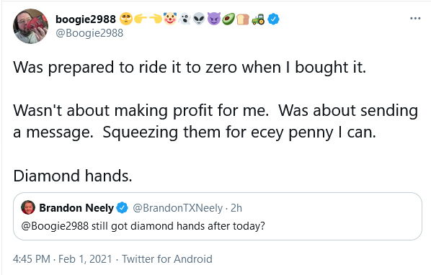The height and width of the screenshot is (275, 431).
Task: Click the bread slice emoji in the name
Action: [243, 19]
